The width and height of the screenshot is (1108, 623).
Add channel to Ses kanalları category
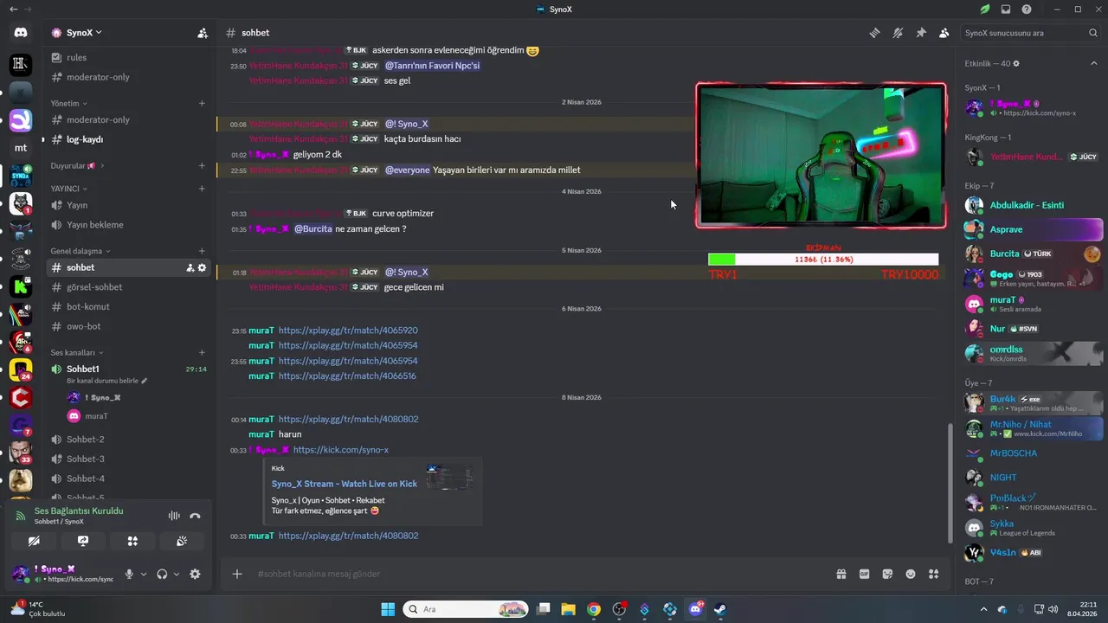click(202, 352)
